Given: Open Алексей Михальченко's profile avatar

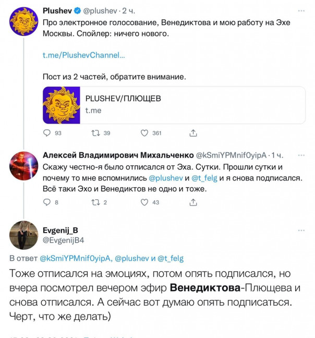Looking at the screenshot, I should 23,166.
